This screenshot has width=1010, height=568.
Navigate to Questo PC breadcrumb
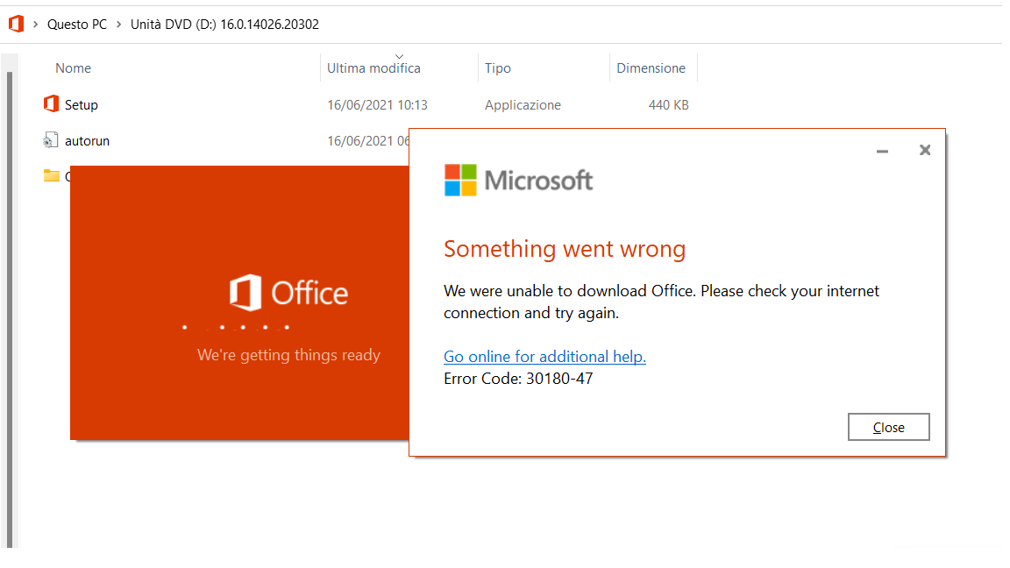[x=76, y=25]
